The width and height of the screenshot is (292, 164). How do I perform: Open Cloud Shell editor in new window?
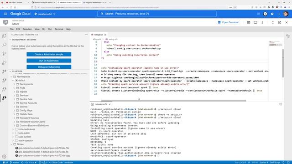click(280, 22)
